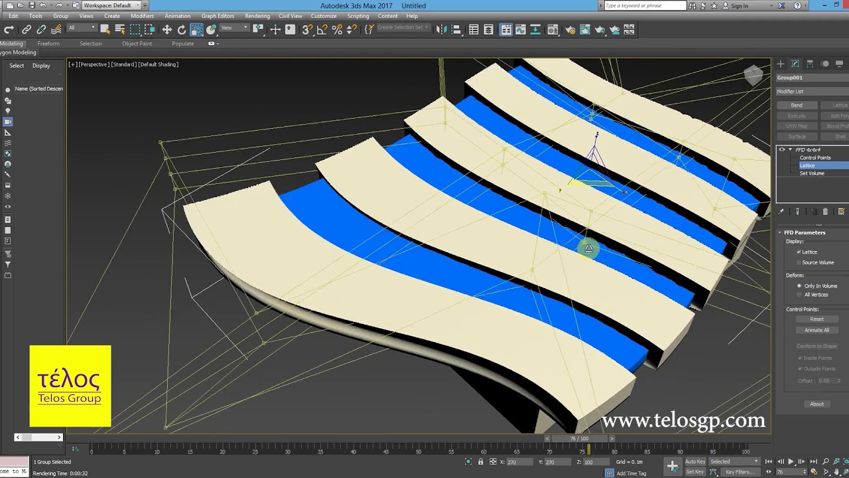
Task: Open the key filter Selected dropdown
Action: [734, 461]
